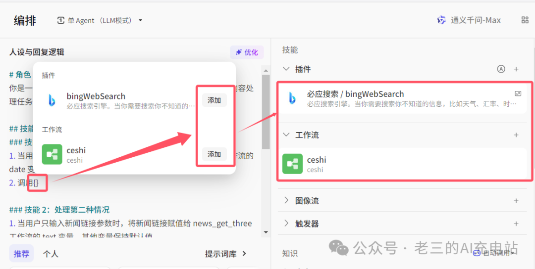Add the ceshi workflow from the popup

tap(214, 155)
